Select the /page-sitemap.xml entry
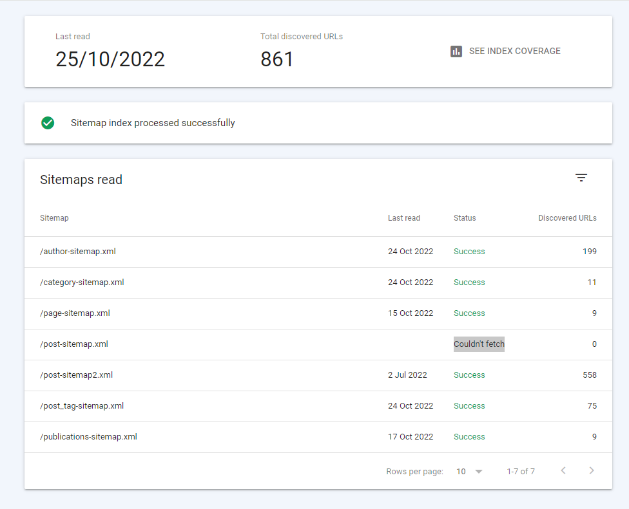 [75, 313]
